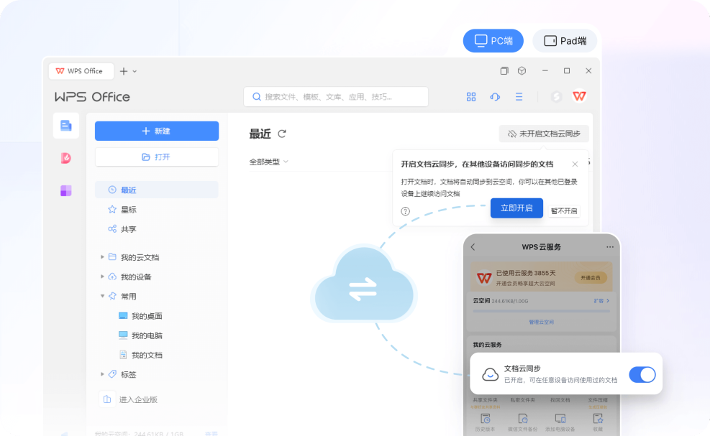The height and width of the screenshot is (436, 710).
Task: Click the 立即开启 button
Action: 516,208
